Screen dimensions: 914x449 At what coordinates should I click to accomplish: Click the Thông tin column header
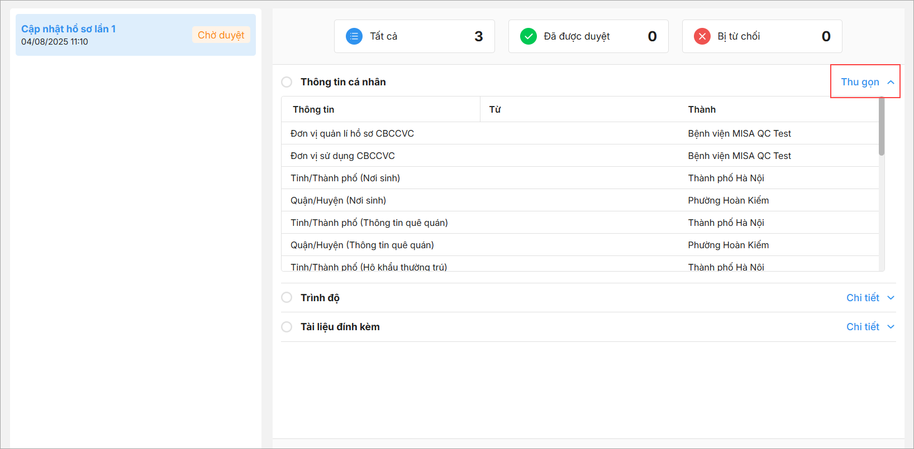pyautogui.click(x=313, y=109)
